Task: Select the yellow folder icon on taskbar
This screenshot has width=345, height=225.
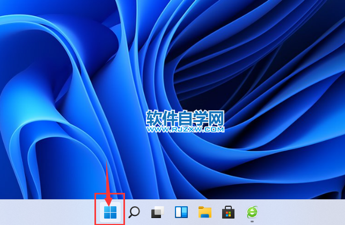Action: [204, 212]
